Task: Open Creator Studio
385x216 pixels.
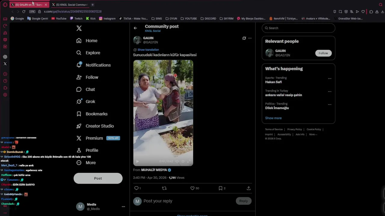Action: click(x=95, y=126)
